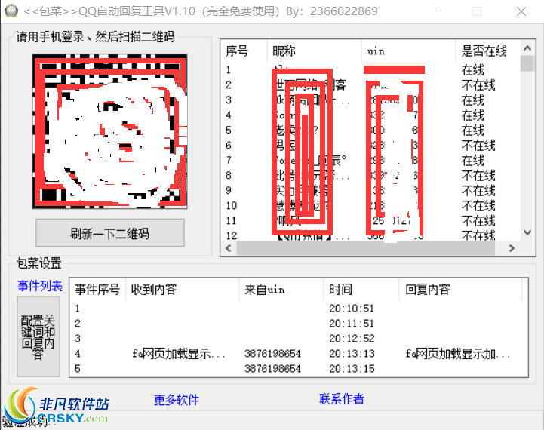The width and height of the screenshot is (544, 430).
Task: Select friend list row 2 marked 不在线
Action: click(370, 85)
